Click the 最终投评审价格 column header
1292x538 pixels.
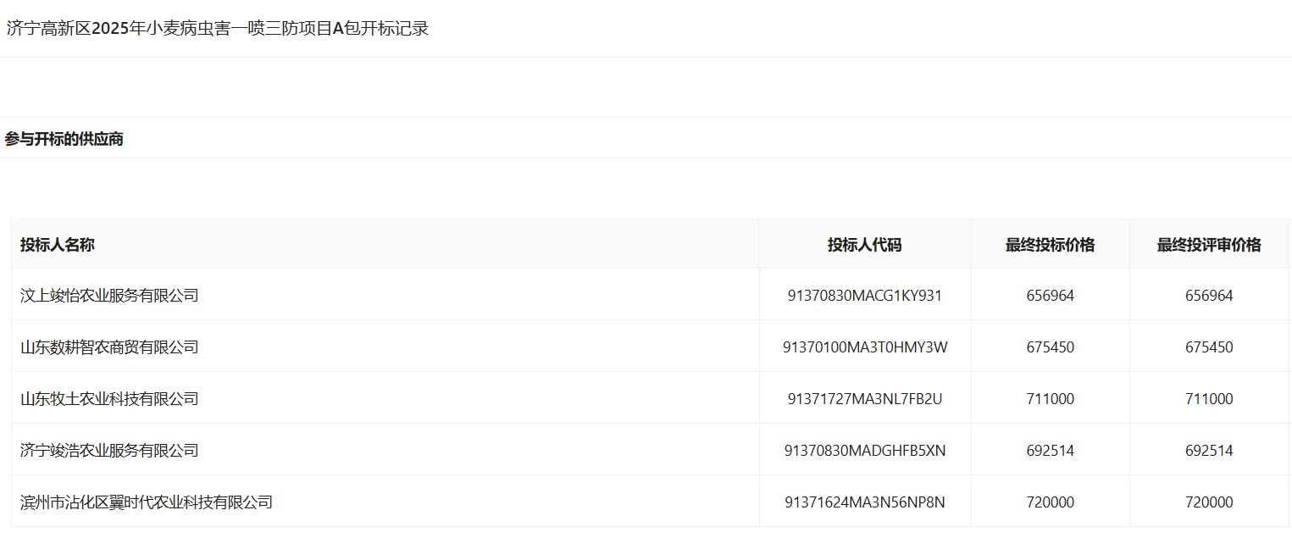point(1209,245)
